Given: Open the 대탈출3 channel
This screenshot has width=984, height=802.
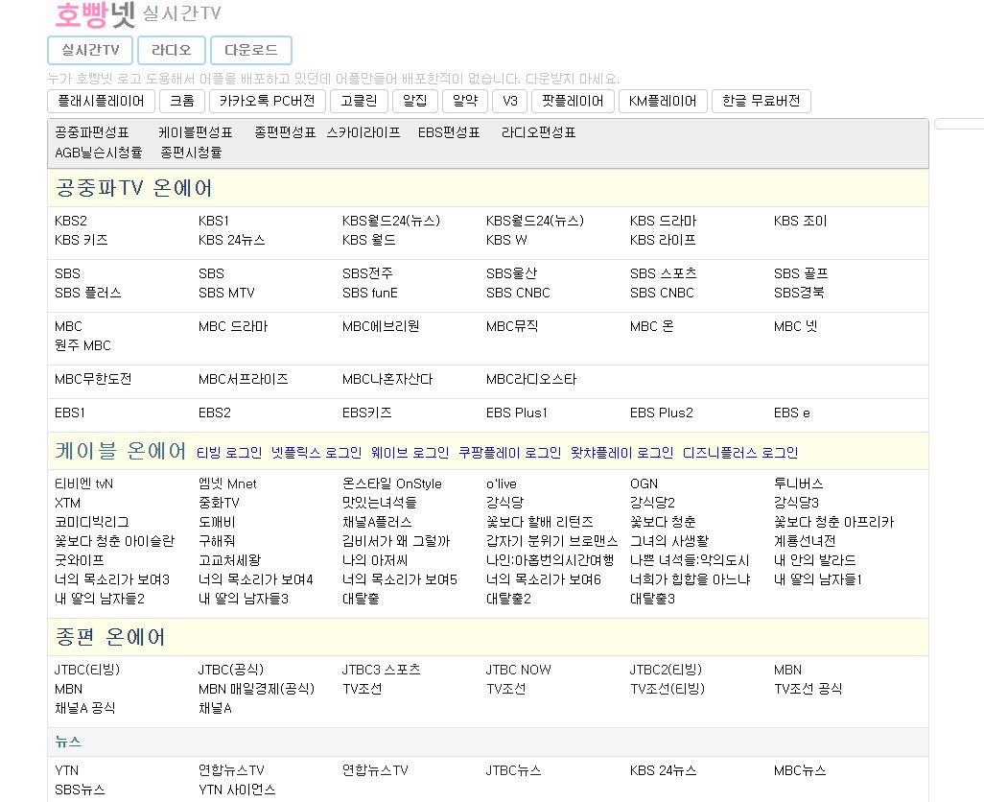Looking at the screenshot, I should pos(652,599).
